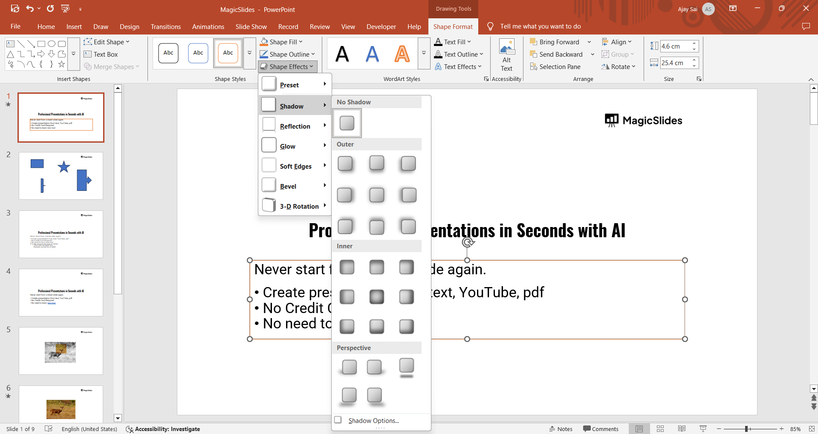
Task: Open the Rotate dropdown
Action: click(x=619, y=66)
